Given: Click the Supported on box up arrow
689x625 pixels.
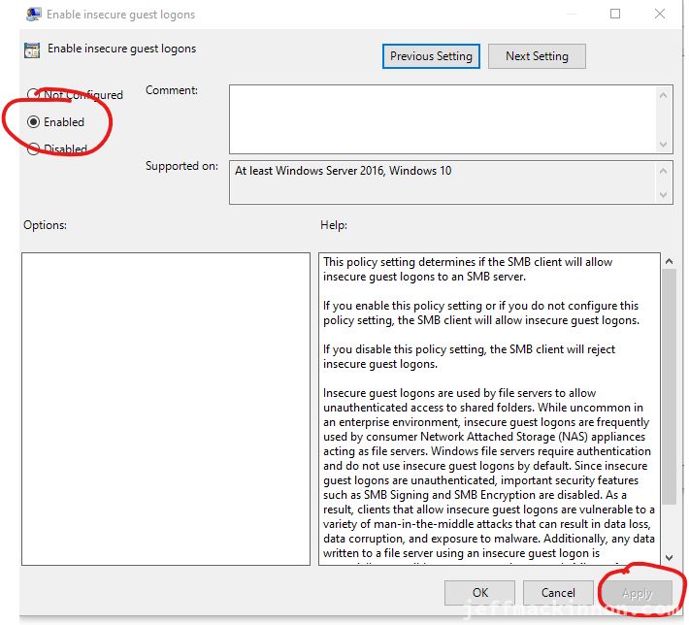Looking at the screenshot, I should 664,171.
